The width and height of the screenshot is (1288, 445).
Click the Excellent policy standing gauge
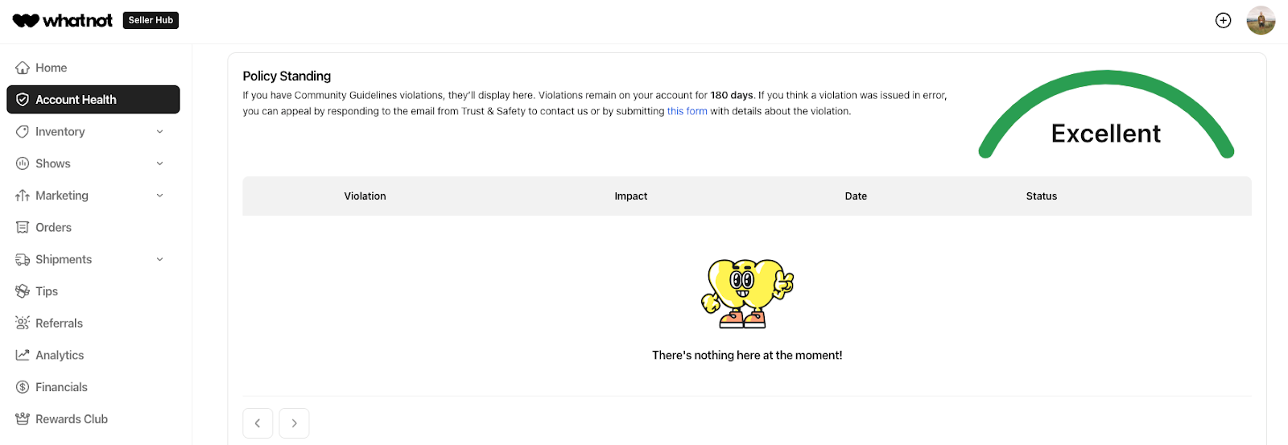coord(1105,121)
